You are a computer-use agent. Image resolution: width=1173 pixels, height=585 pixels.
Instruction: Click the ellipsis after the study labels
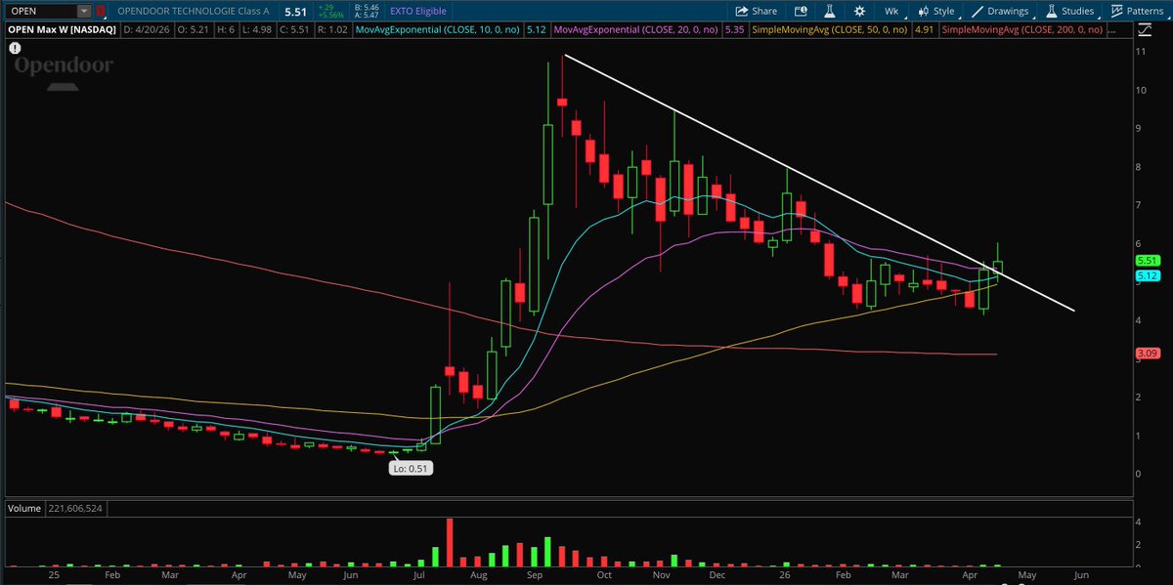point(1111,31)
